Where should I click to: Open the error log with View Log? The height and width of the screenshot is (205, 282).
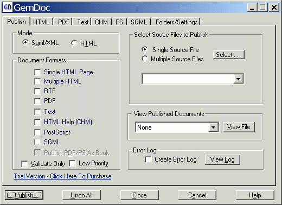tap(222, 159)
